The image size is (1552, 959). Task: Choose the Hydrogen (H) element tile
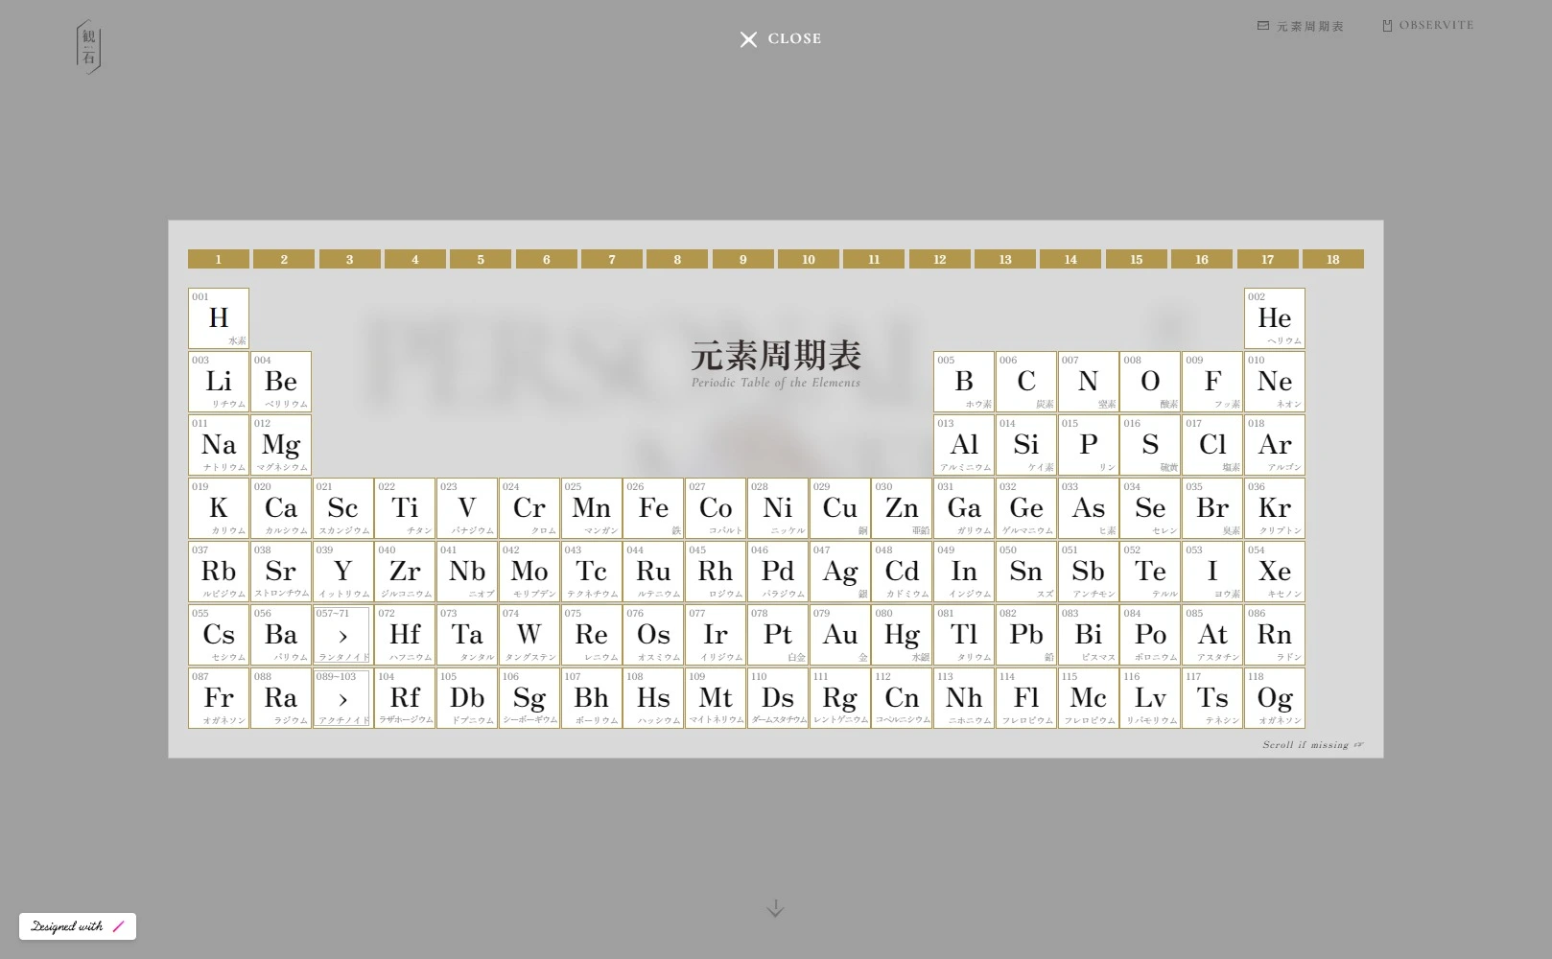click(219, 318)
